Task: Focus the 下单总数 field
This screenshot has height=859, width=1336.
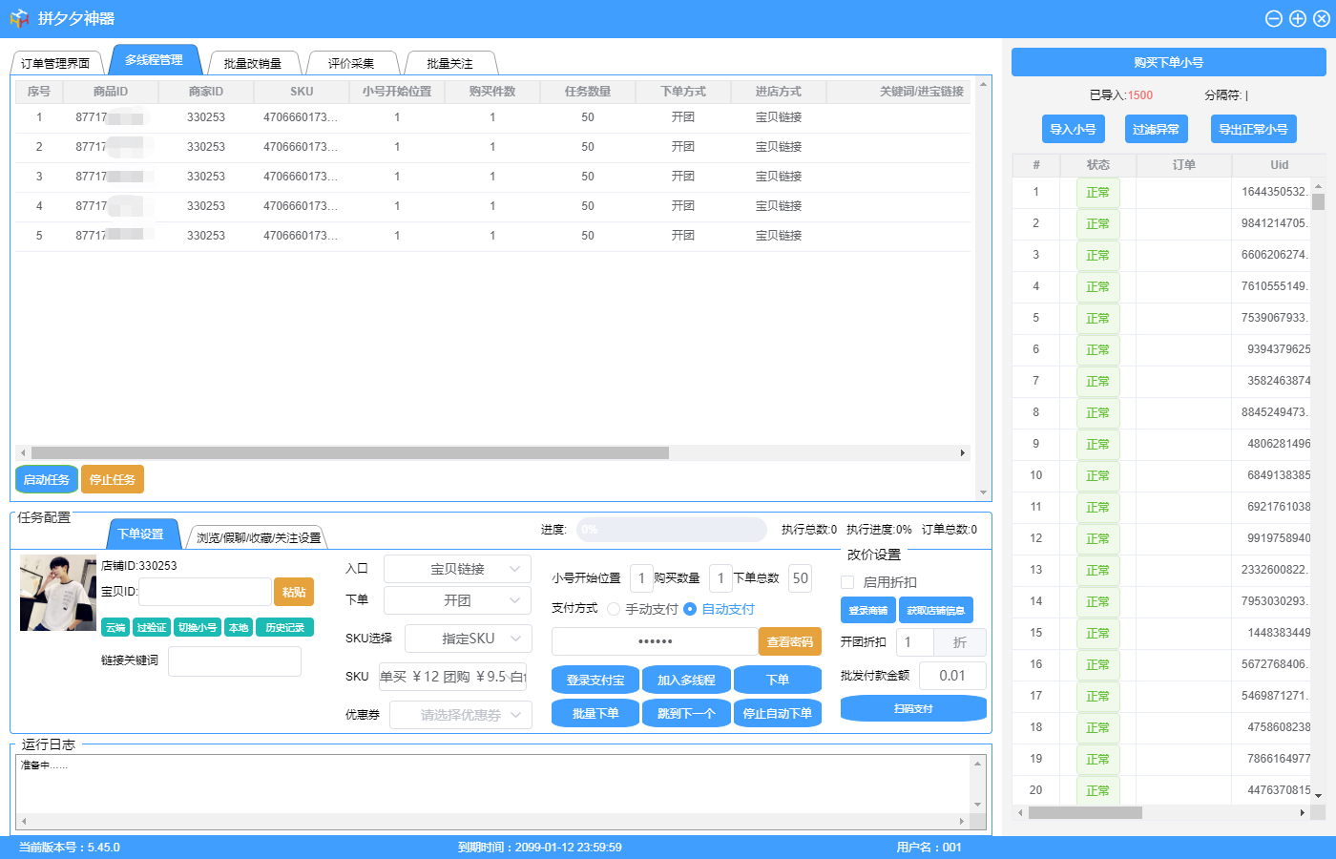Action: tap(800, 578)
